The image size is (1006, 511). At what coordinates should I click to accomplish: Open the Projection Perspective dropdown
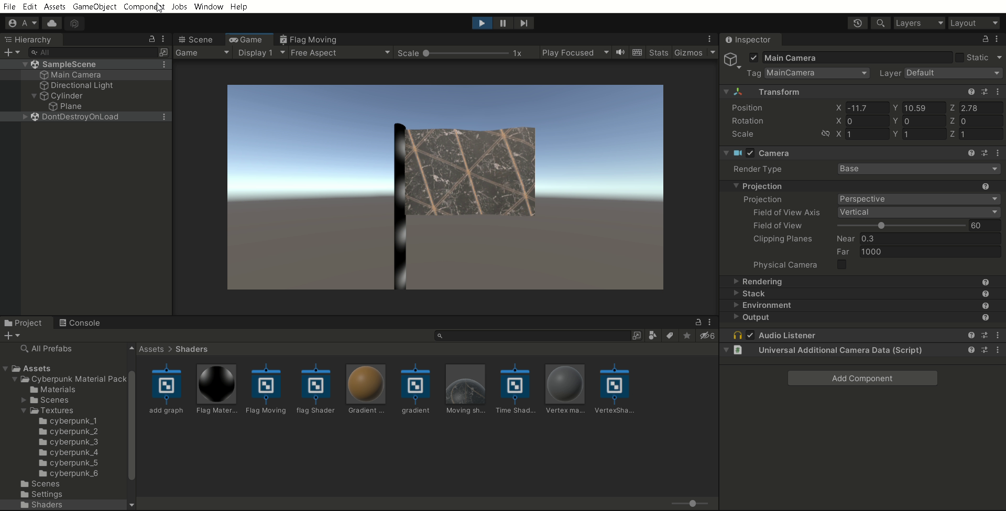click(x=918, y=199)
